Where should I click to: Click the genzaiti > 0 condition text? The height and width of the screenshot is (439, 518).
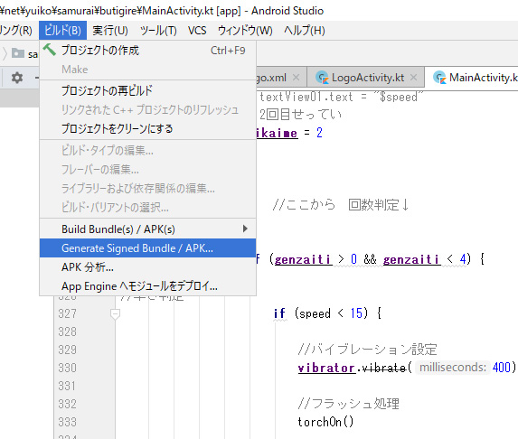point(316,259)
